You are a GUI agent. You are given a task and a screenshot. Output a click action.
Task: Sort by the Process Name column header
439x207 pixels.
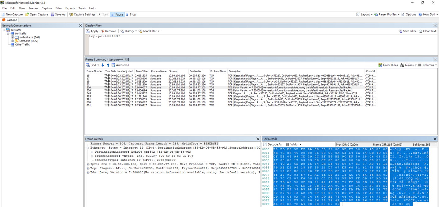[x=159, y=71]
